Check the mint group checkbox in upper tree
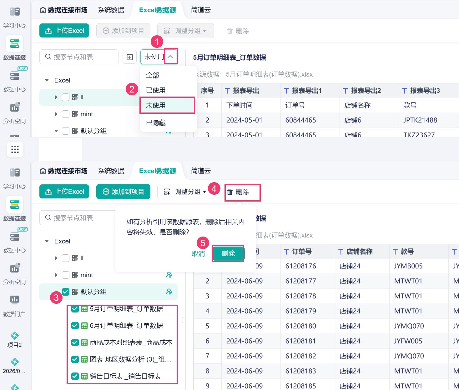Image resolution: width=459 pixels, height=390 pixels. 66,114
